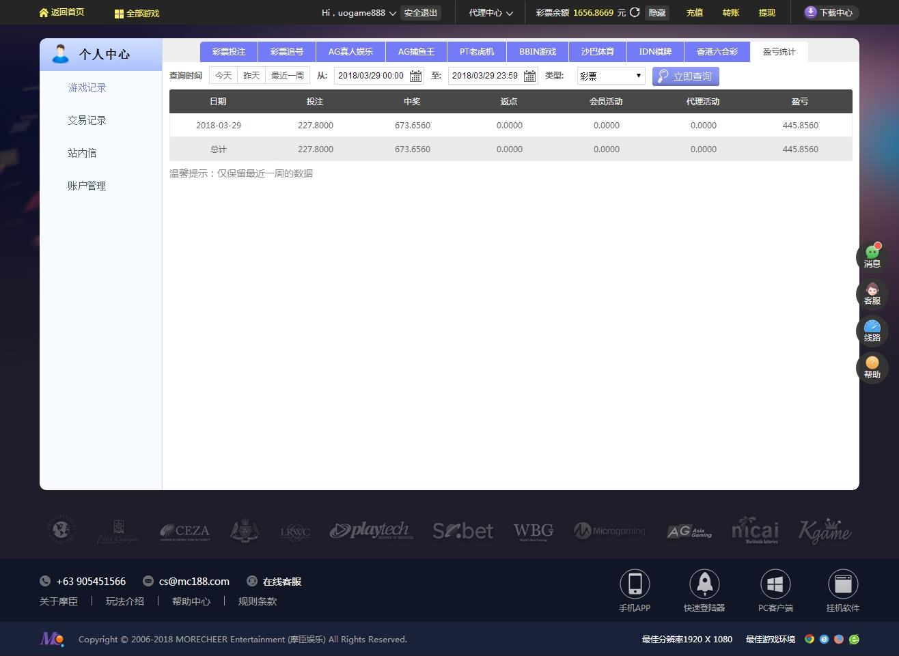Click the Mc logo in the footer
The image size is (899, 656).
52,639
